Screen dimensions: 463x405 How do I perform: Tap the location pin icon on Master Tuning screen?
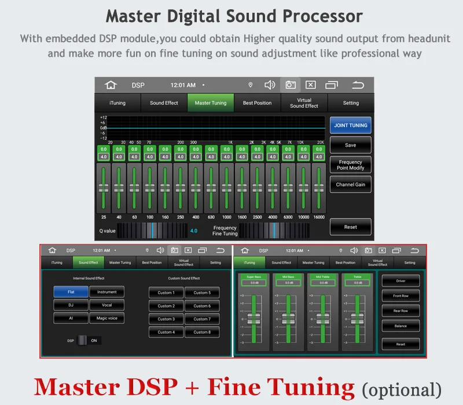[251, 85]
